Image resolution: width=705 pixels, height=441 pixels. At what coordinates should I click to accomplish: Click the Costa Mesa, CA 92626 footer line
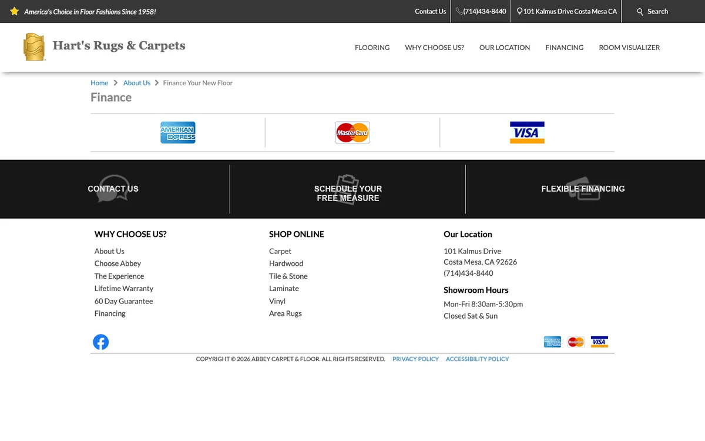[480, 262]
